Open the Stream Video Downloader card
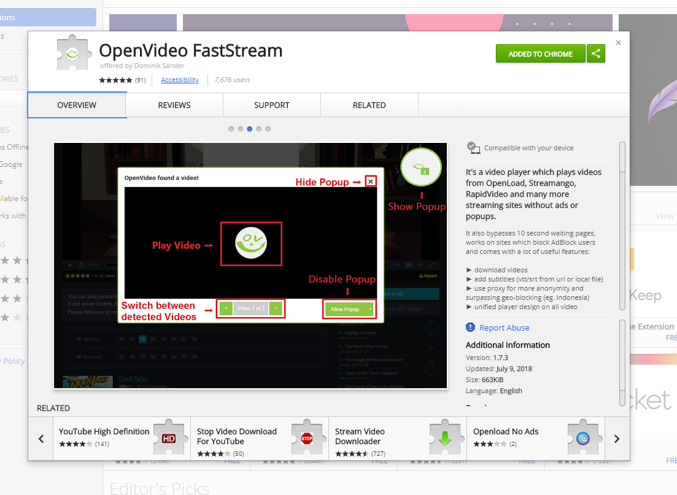The image size is (677, 495). pos(398,439)
